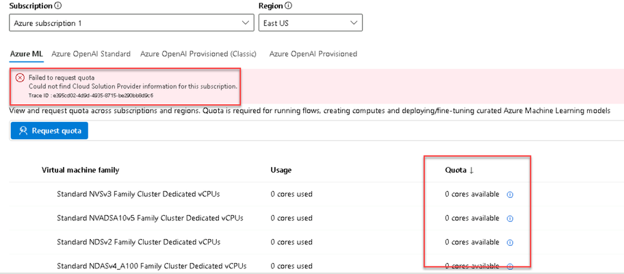
Task: Select Standard NVADSA10v5 Family Cluster row
Action: point(316,219)
